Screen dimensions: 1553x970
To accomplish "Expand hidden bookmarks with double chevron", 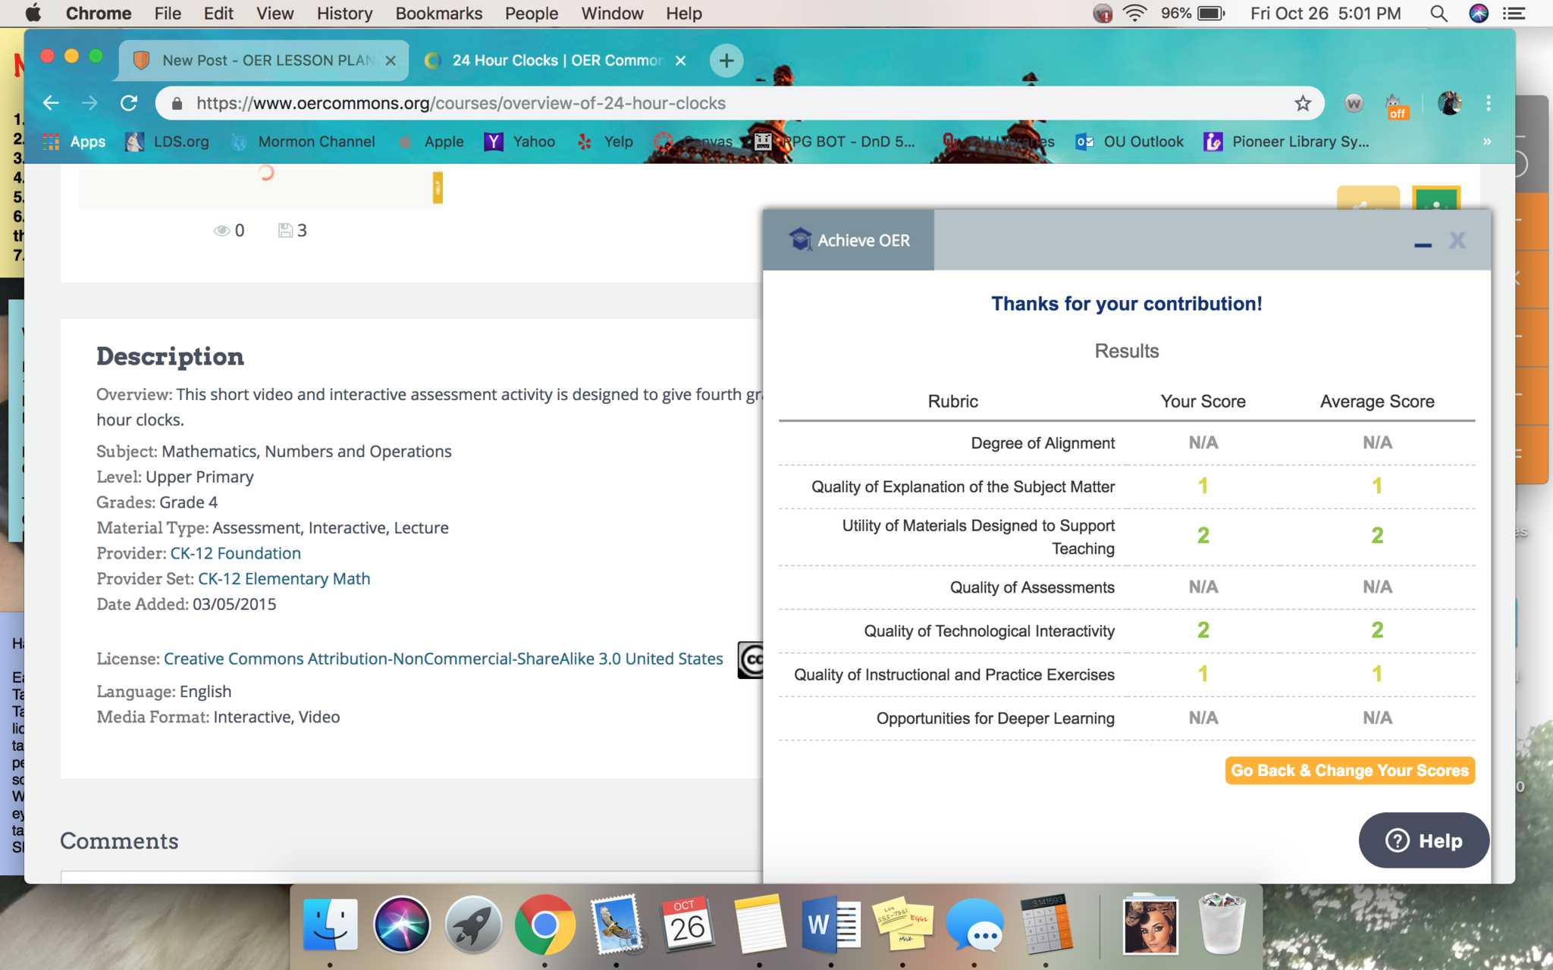I will click(x=1487, y=142).
